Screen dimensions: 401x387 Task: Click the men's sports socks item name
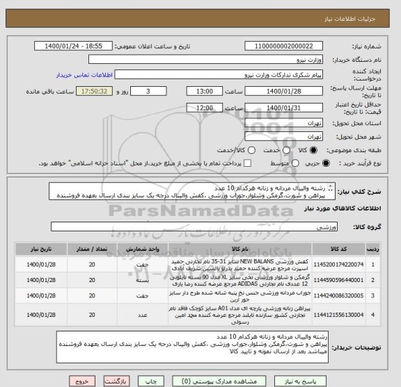coord(240,295)
